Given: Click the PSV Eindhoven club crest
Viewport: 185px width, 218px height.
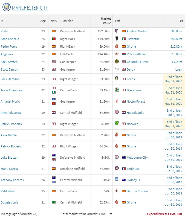Looking at the screenshot, I should pyautogui.click(x=117, y=54).
